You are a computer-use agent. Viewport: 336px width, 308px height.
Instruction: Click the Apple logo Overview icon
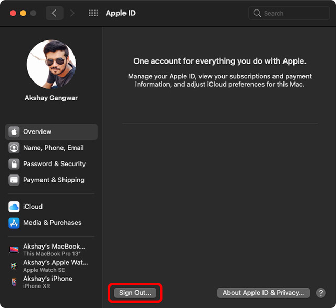tap(14, 132)
